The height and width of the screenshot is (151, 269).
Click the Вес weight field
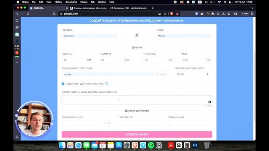[x=193, y=60]
